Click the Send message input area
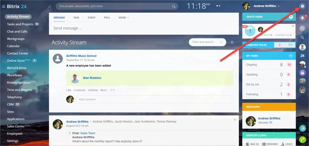The width and height of the screenshot is (309, 146). pyautogui.click(x=144, y=28)
